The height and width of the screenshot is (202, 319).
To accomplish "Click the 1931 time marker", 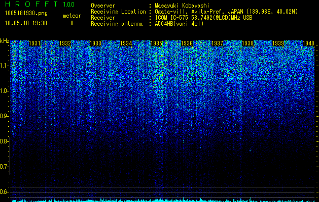I will click(x=35, y=43).
